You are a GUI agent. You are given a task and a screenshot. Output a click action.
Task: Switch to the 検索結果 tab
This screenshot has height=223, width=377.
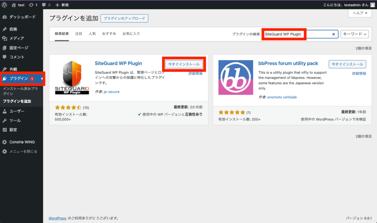[x=62, y=33]
